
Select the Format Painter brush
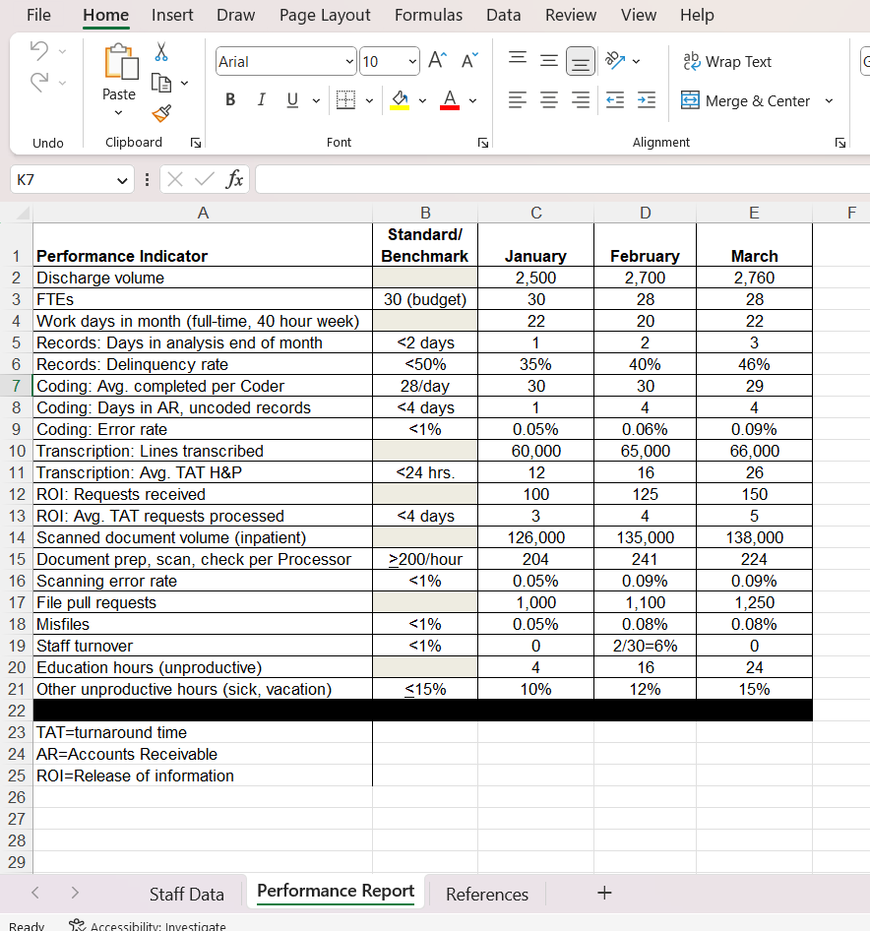(161, 113)
